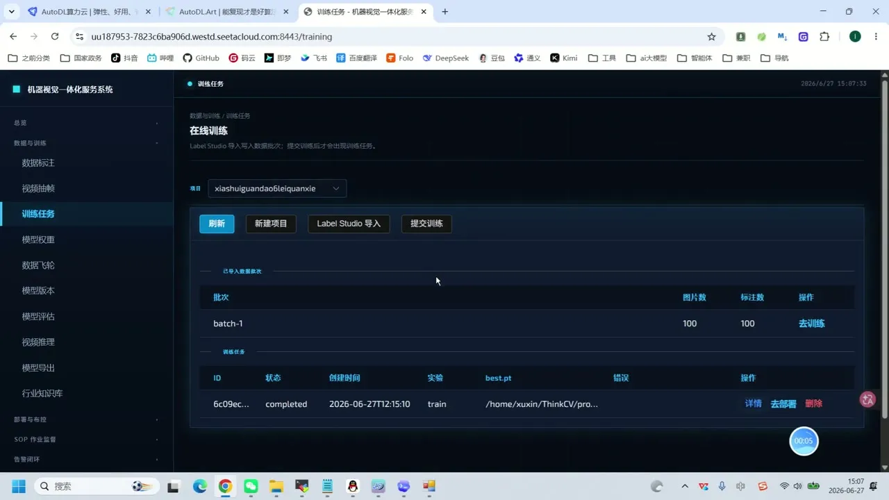
Task: Click the 刷新 button
Action: coord(217,224)
